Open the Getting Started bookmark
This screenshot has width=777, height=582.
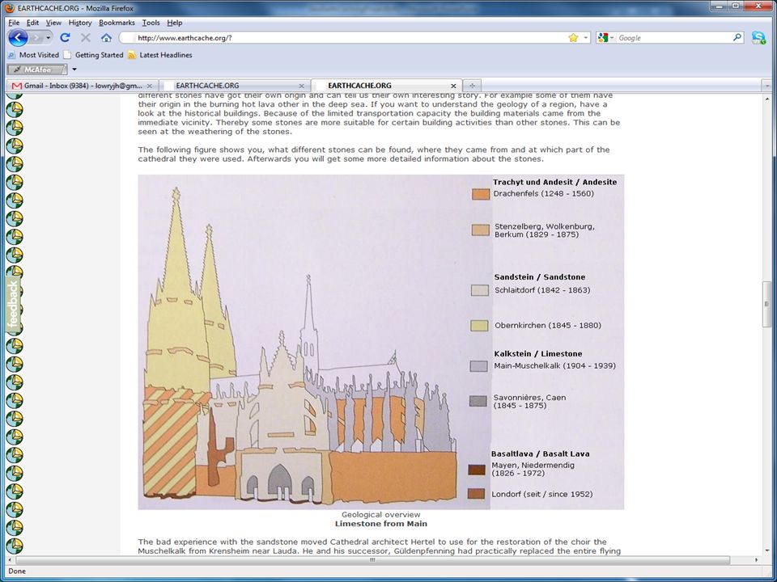pyautogui.click(x=93, y=55)
